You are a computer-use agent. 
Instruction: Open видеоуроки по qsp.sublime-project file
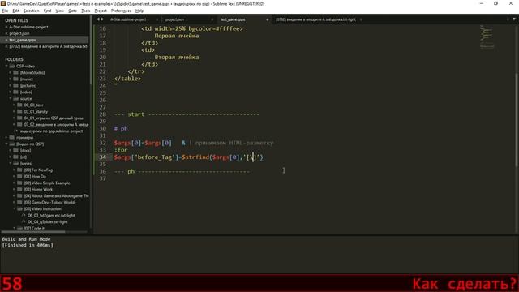point(51,131)
